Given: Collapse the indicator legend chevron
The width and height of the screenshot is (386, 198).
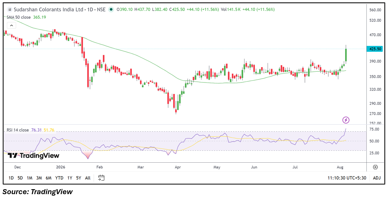Looking at the screenshot, I should coord(12,25).
